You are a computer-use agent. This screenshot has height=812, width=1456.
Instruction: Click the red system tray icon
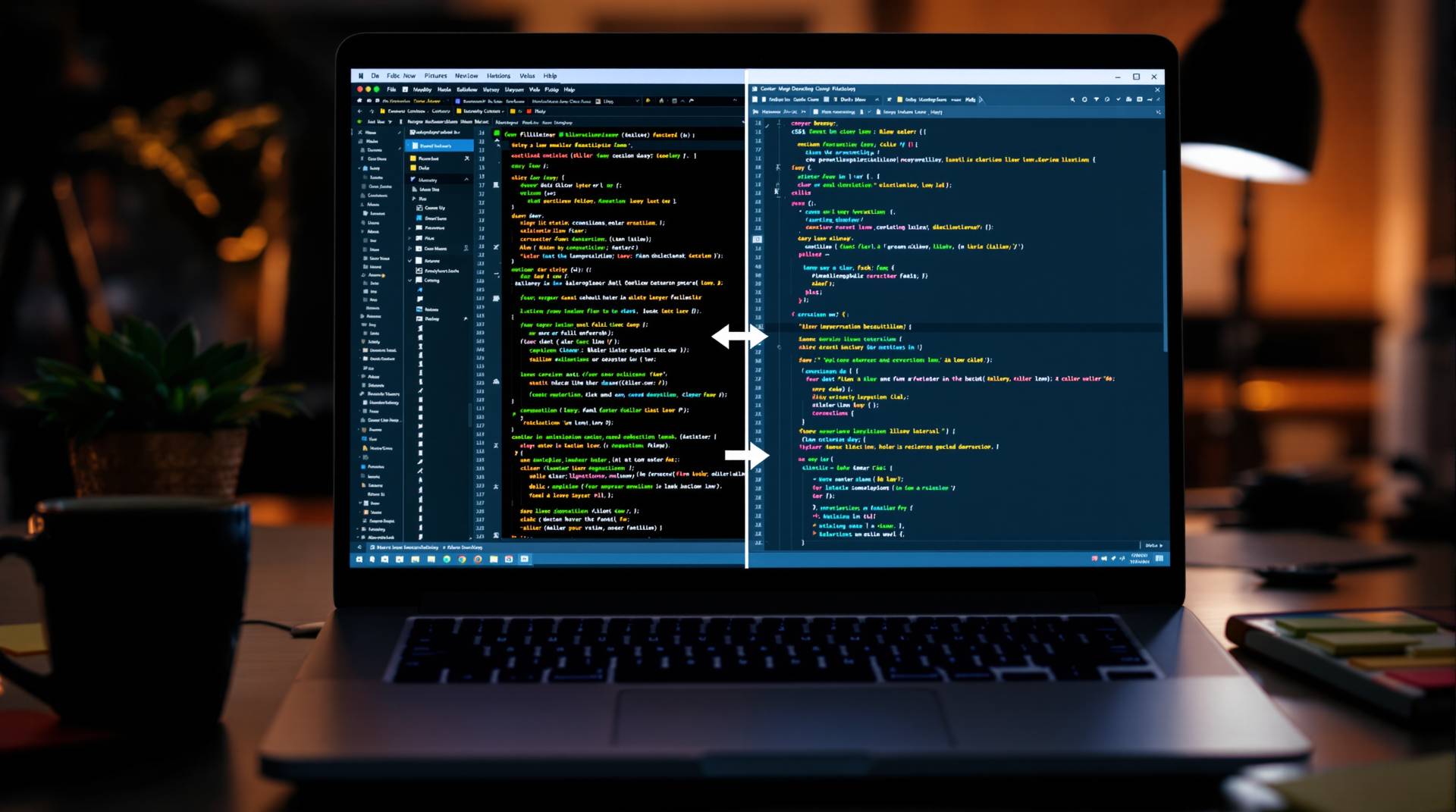point(1095,558)
